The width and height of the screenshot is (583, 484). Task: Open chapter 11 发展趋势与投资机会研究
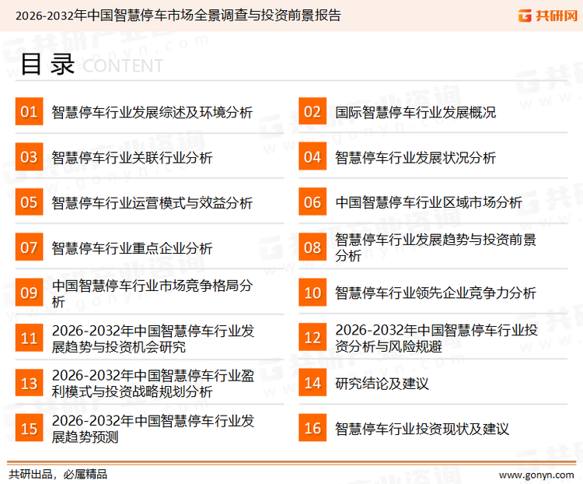coord(153,338)
